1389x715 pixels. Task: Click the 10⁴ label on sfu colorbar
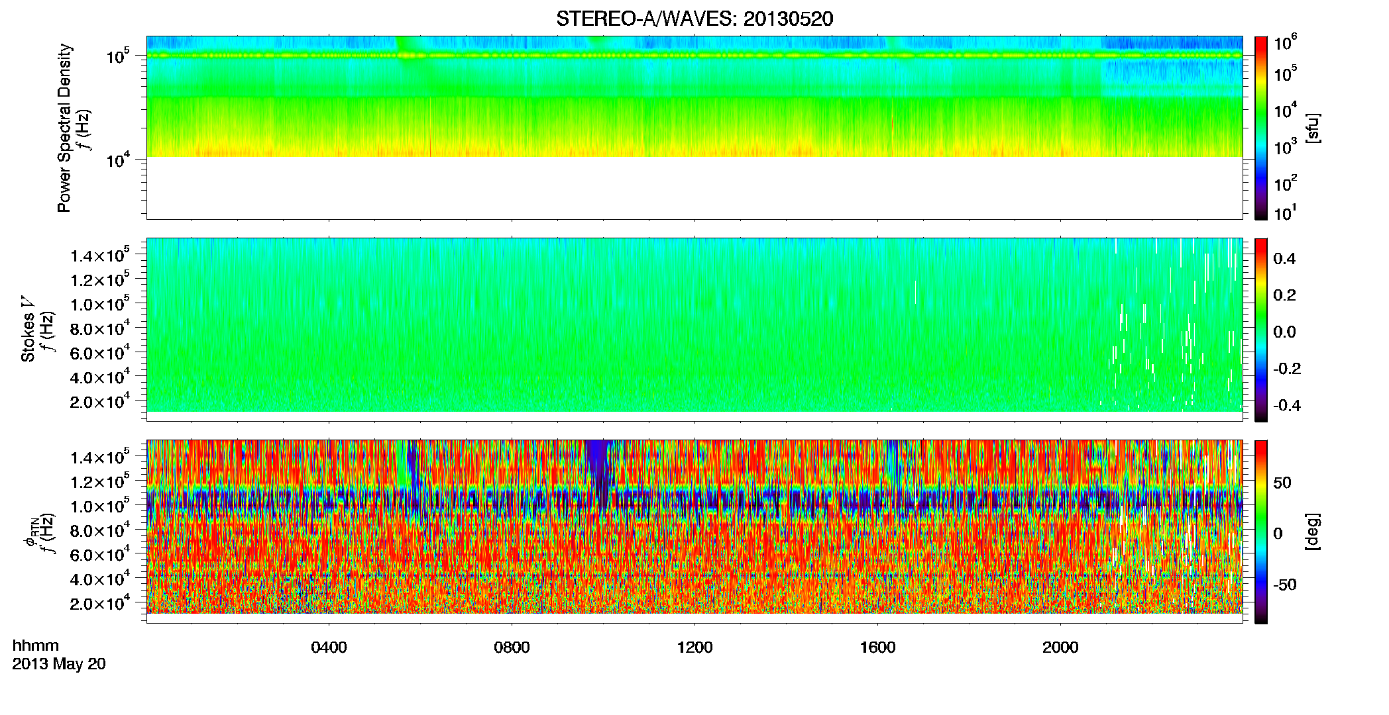point(1286,110)
